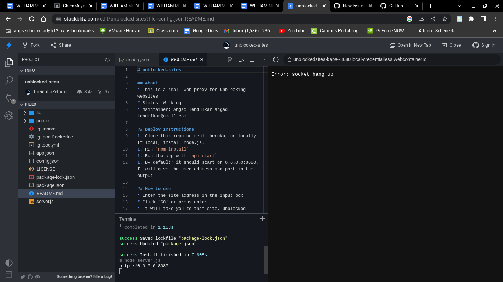Open StackBlitz settings via the gear icon
Image resolution: width=503 pixels, height=282 pixels.
(x=8, y=116)
